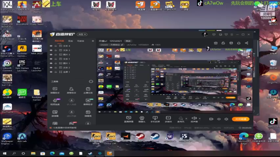Open the 弹幕秀 tool

(88, 113)
